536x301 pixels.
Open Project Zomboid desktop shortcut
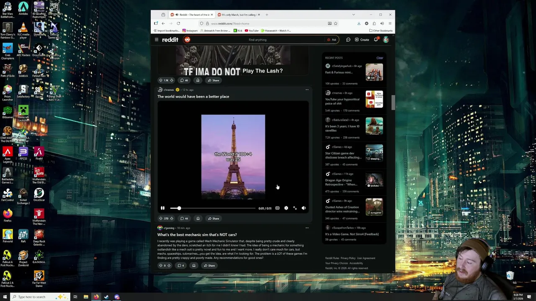[23, 258]
